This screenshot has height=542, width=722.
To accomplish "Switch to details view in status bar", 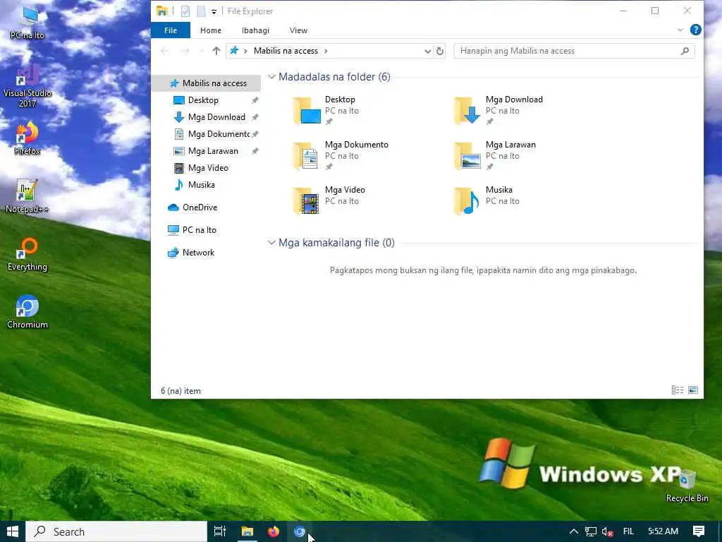I will pyautogui.click(x=678, y=390).
